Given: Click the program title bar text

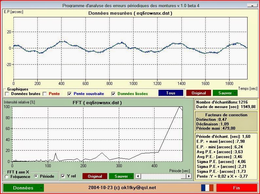Looking at the screenshot, I should coord(131,6).
